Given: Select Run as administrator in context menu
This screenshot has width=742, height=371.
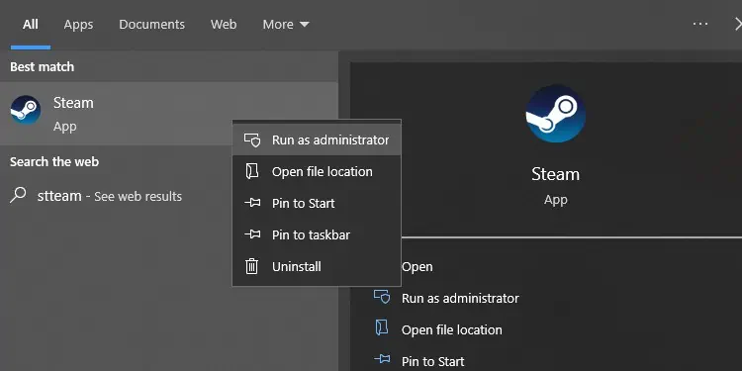Looking at the screenshot, I should 317,139.
